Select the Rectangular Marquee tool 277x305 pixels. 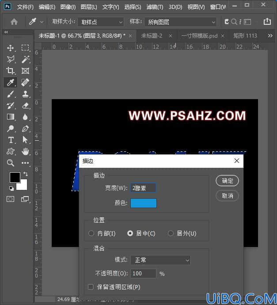coord(25,48)
